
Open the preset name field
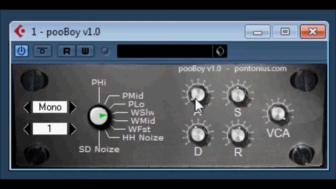164,51
